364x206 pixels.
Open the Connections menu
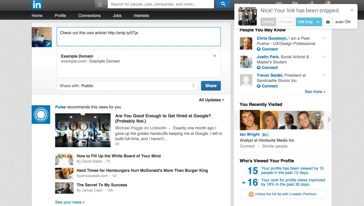(90, 16)
